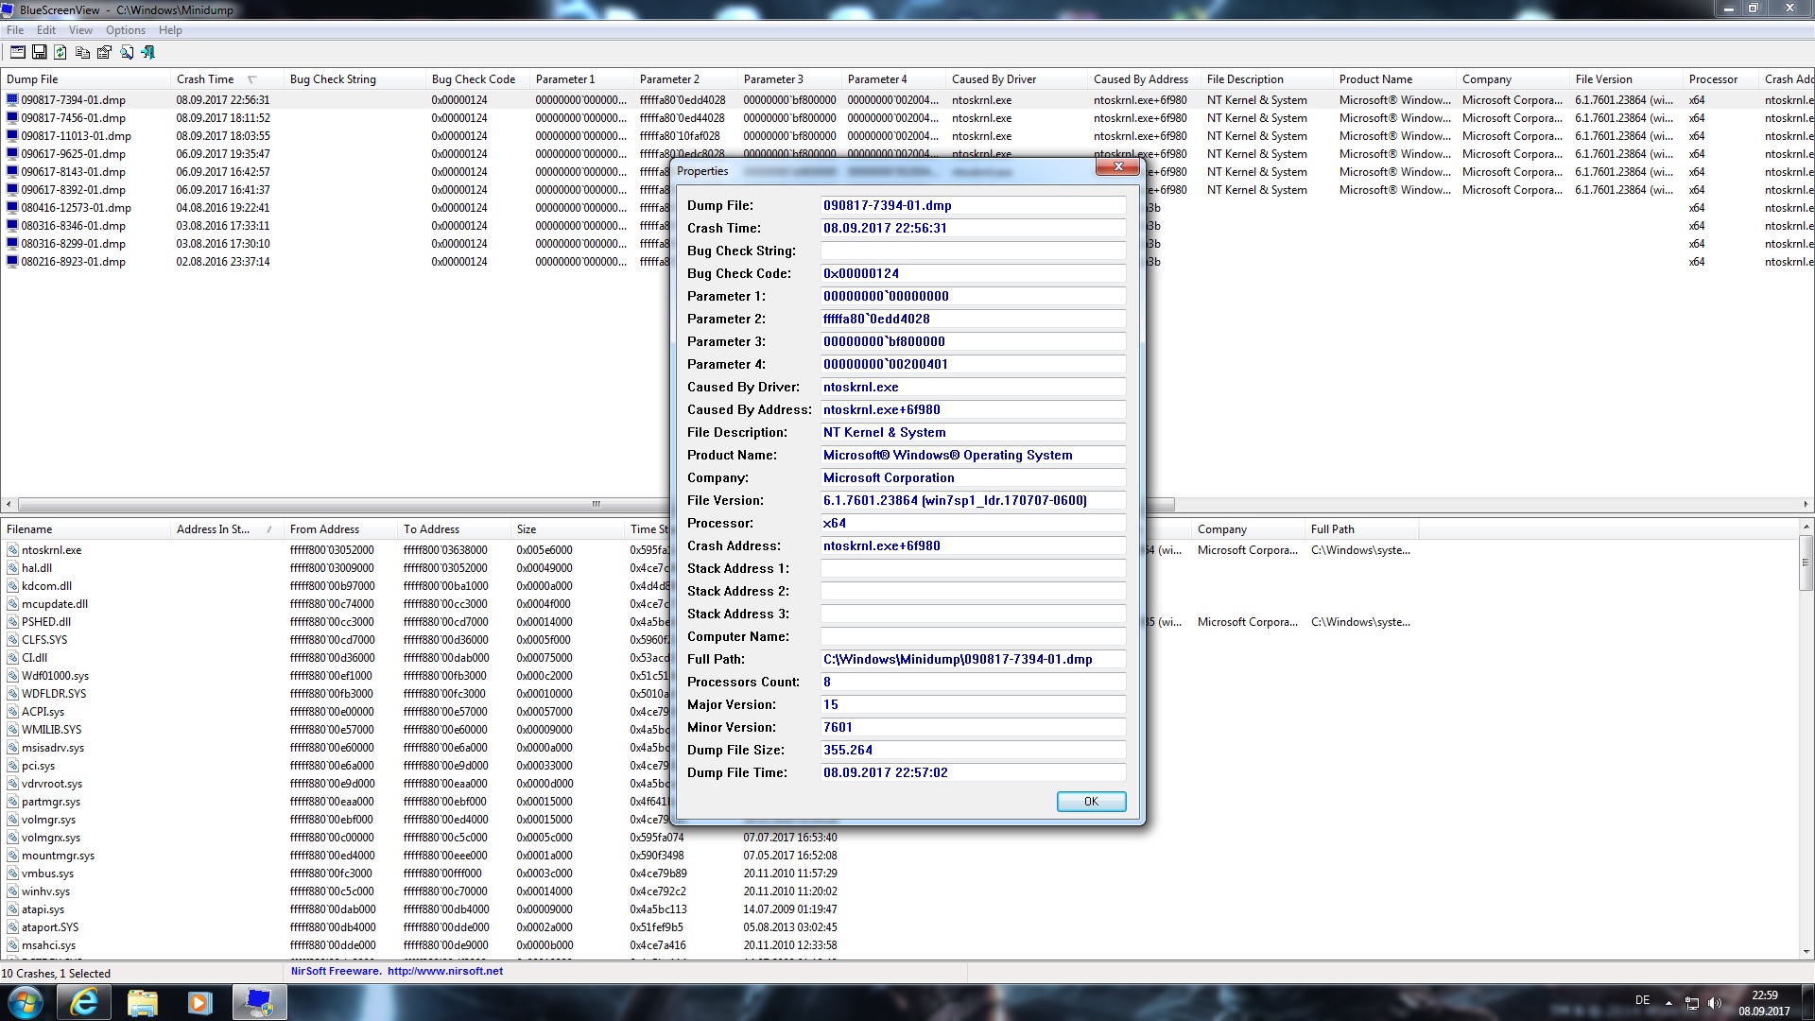The width and height of the screenshot is (1815, 1021).
Task: Show hidden tray icons arrow
Action: click(1668, 1003)
